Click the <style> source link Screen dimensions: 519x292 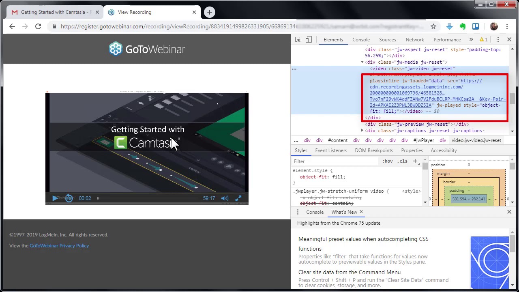[x=411, y=191]
